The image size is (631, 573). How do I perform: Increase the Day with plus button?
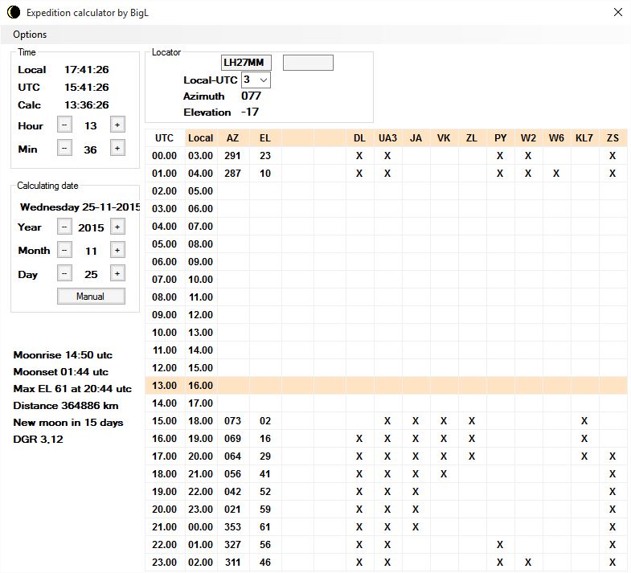click(117, 273)
